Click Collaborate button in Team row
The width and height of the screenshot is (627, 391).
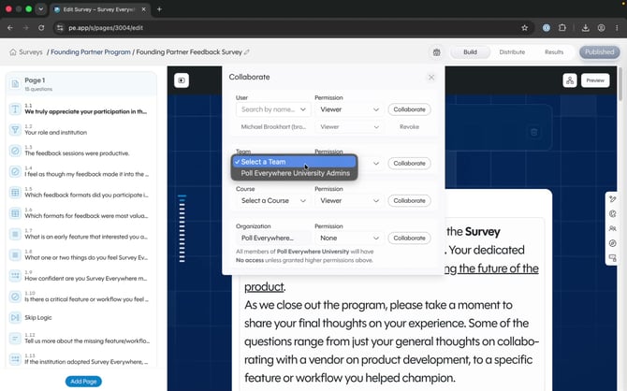point(409,164)
